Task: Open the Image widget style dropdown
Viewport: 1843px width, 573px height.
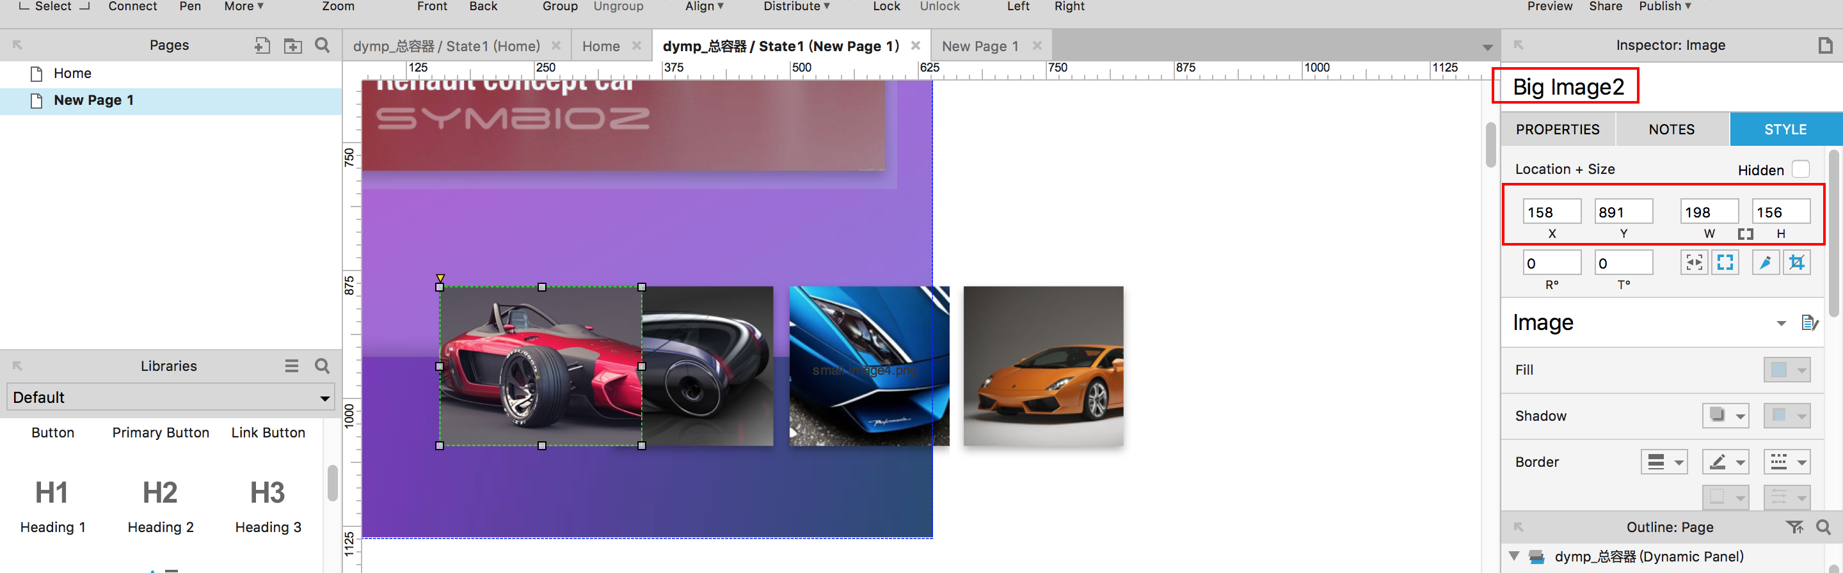Action: [x=1781, y=324]
